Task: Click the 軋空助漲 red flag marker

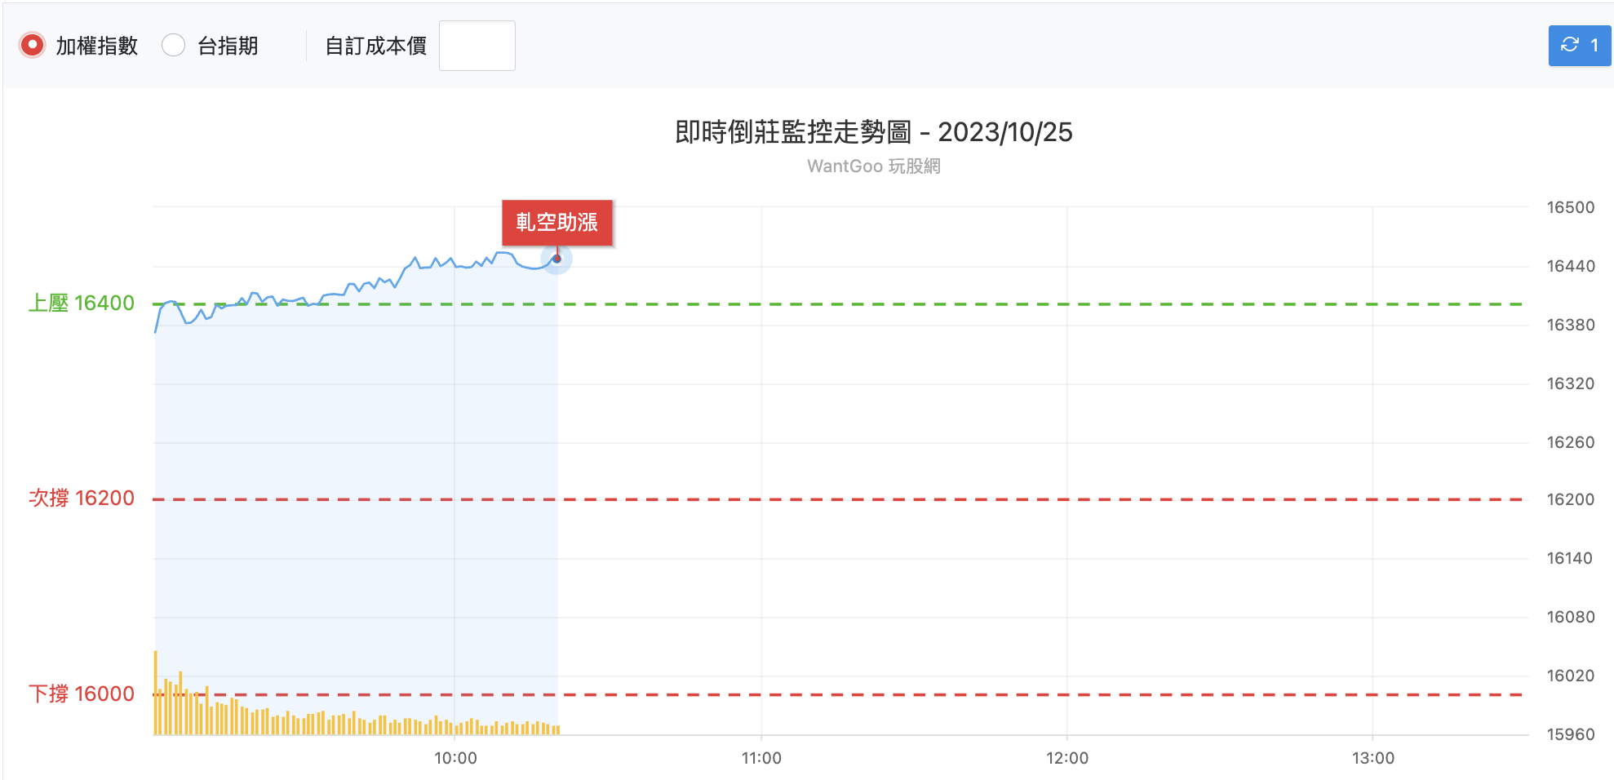Action: coord(556,222)
